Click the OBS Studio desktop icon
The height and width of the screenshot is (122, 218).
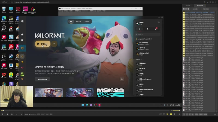(x=4, y=29)
